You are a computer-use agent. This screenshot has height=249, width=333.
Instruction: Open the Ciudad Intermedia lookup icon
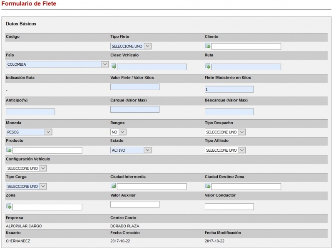click(113, 186)
